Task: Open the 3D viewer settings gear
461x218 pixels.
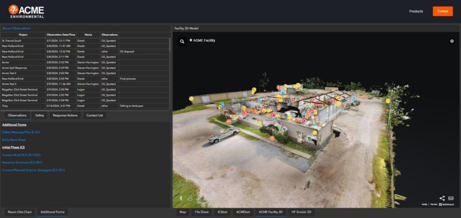Action: tap(452, 41)
